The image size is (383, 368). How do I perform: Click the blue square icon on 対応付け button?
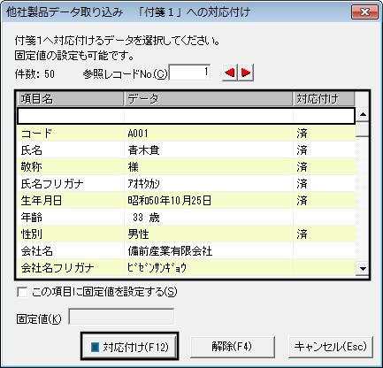click(x=95, y=347)
